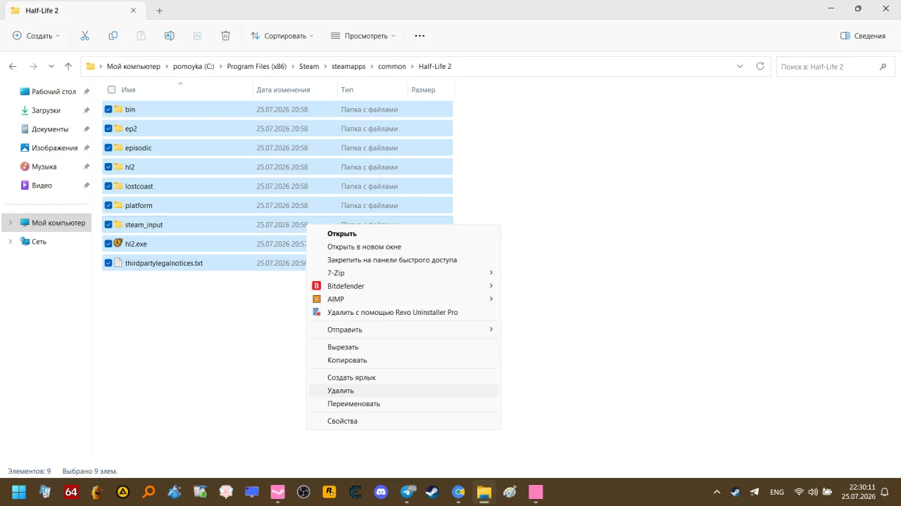Uncheck the hl2 folder checkbox
The height and width of the screenshot is (506, 901).
click(108, 167)
